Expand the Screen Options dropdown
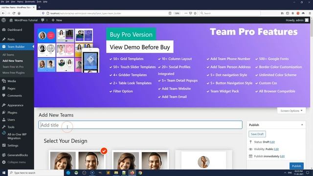The height and width of the screenshot is (176, 313). 291,110
